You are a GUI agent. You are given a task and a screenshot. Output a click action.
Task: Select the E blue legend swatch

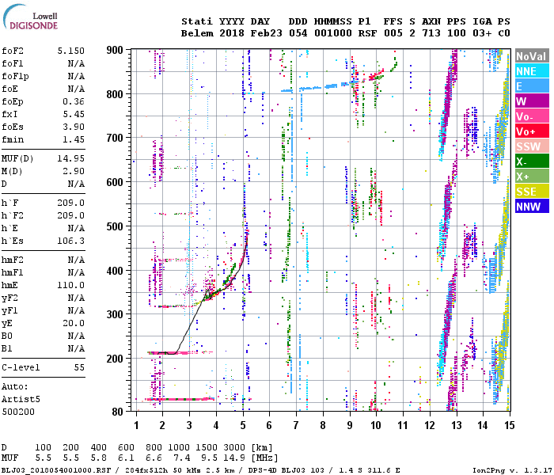tap(532, 85)
